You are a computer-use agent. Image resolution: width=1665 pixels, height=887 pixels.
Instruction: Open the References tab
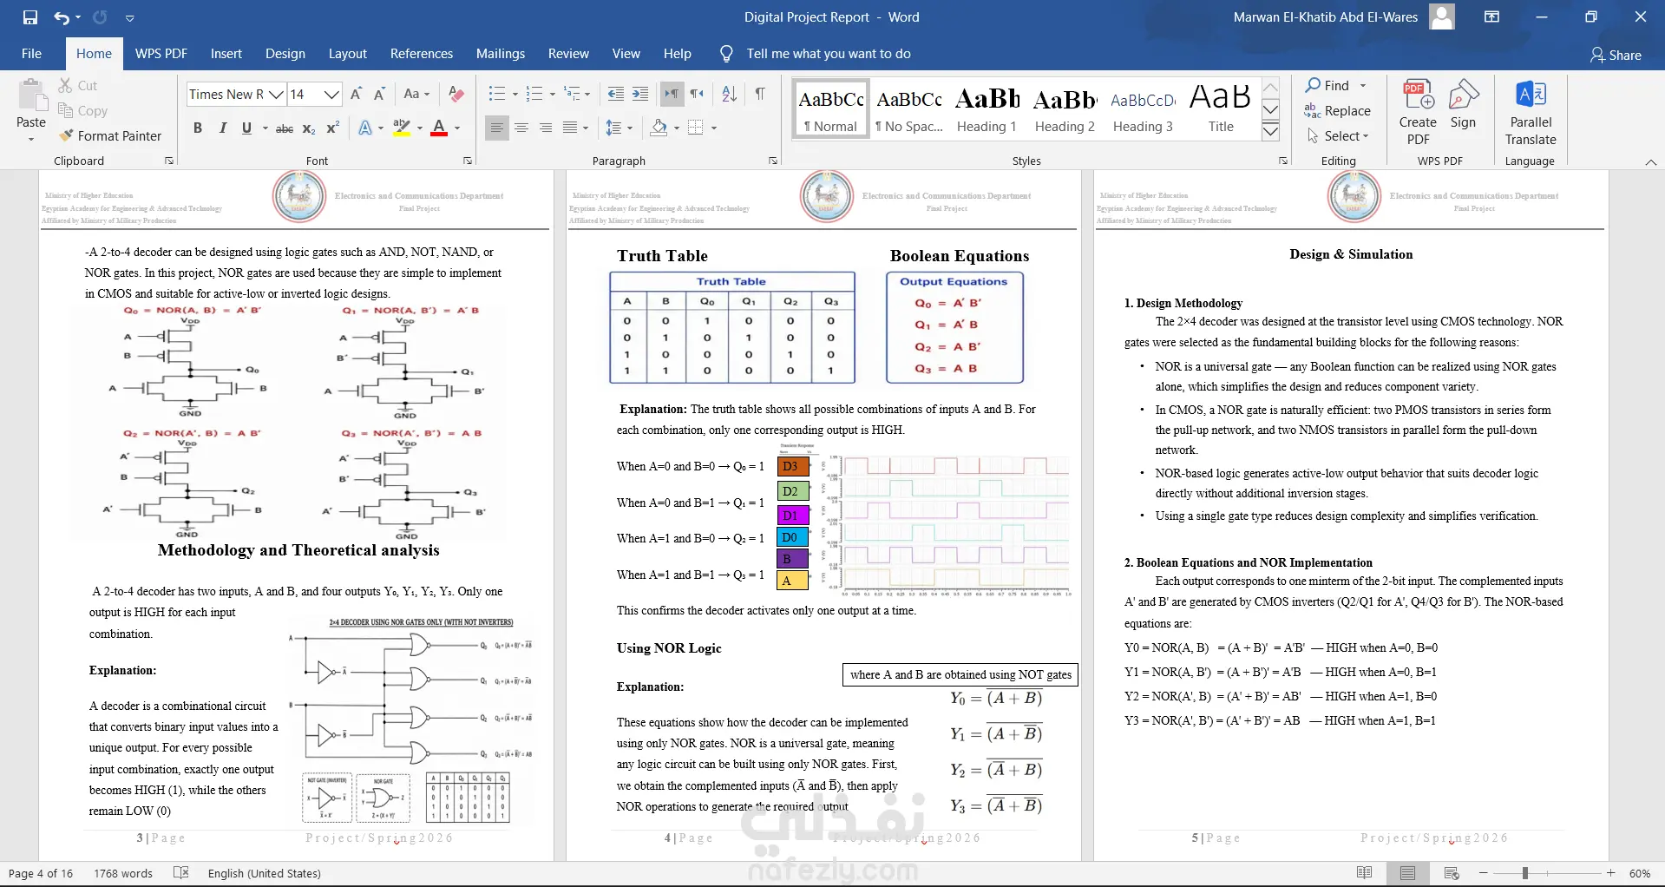pyautogui.click(x=422, y=54)
